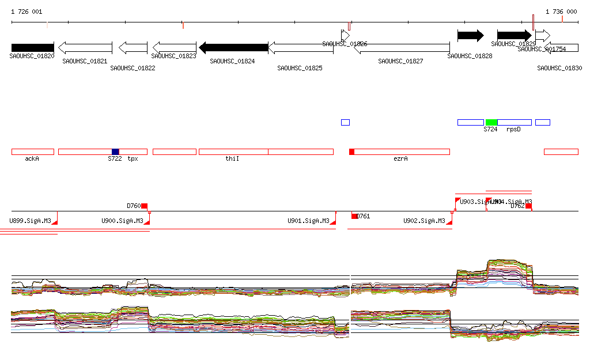
Task: Click the filled red square on ezrA box
Action: click(x=352, y=152)
